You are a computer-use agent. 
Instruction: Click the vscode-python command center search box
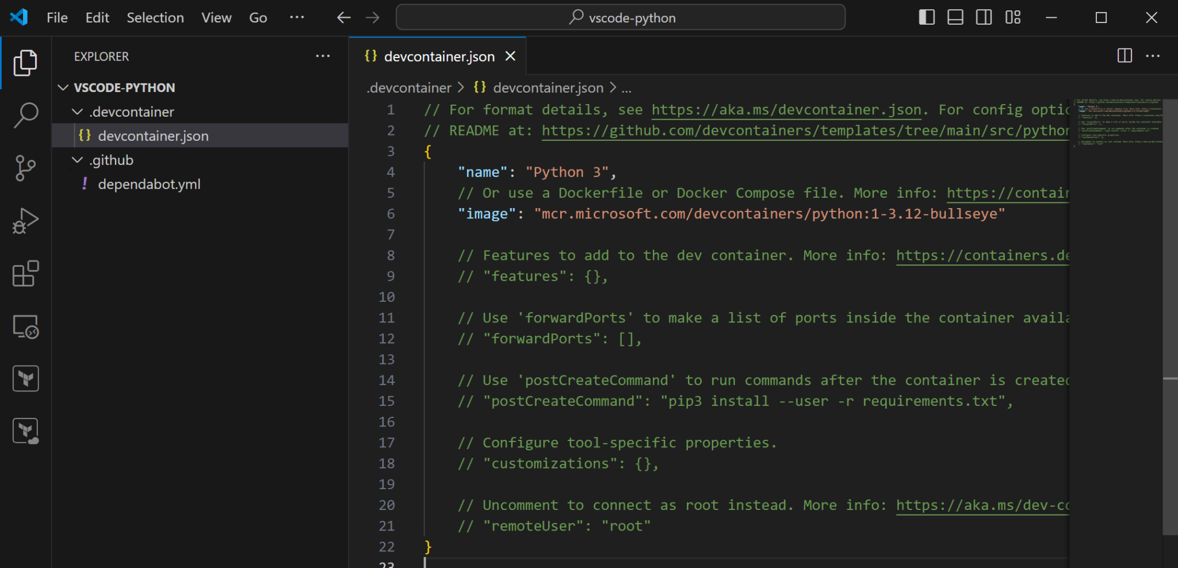(x=620, y=17)
